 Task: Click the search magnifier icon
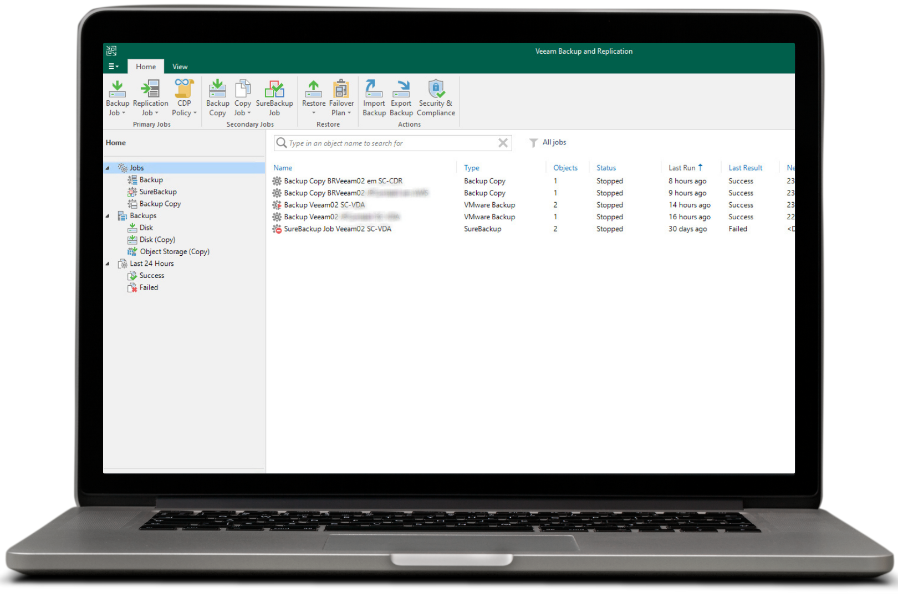(x=282, y=143)
